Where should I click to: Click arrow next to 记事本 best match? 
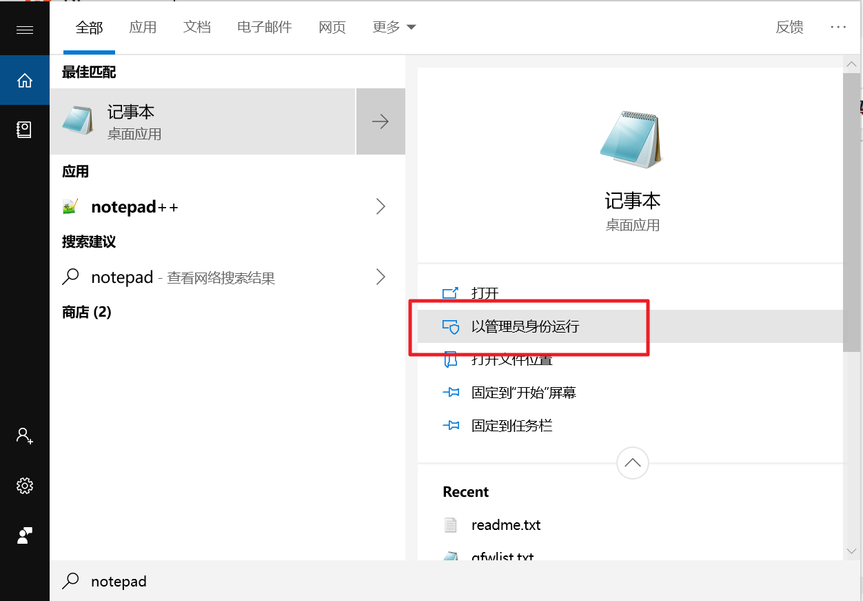coord(380,122)
